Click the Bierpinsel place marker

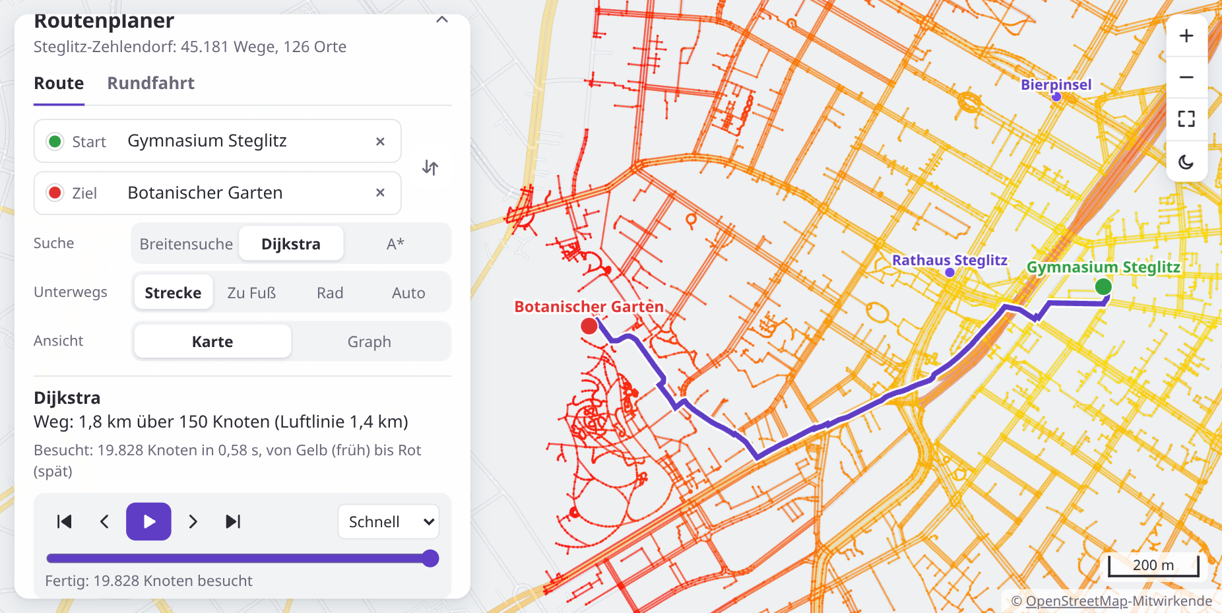[x=1056, y=97]
